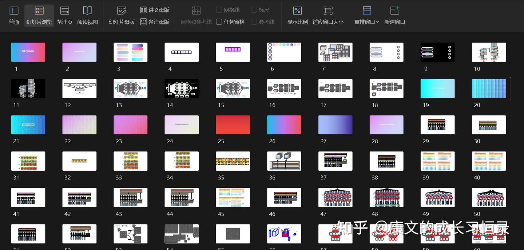524x250 pixels.
Task: Open 网格和参考线 grid settings
Action: (x=196, y=15)
